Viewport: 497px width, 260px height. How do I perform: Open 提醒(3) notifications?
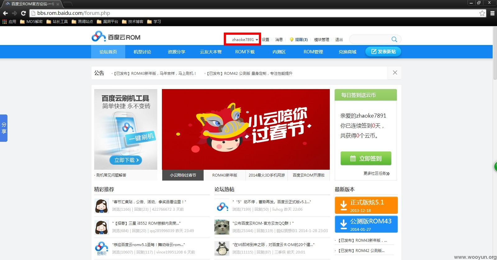tap(299, 40)
